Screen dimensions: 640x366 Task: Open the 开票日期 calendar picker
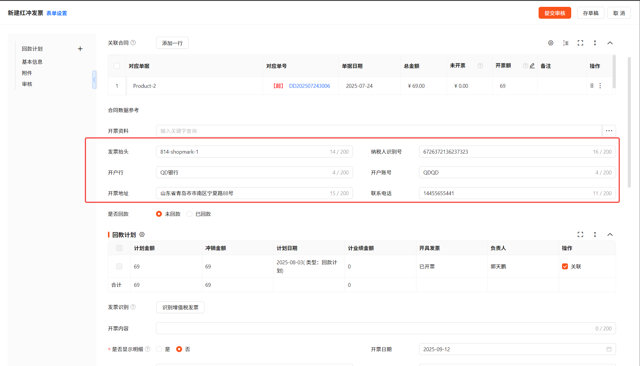(x=609, y=349)
